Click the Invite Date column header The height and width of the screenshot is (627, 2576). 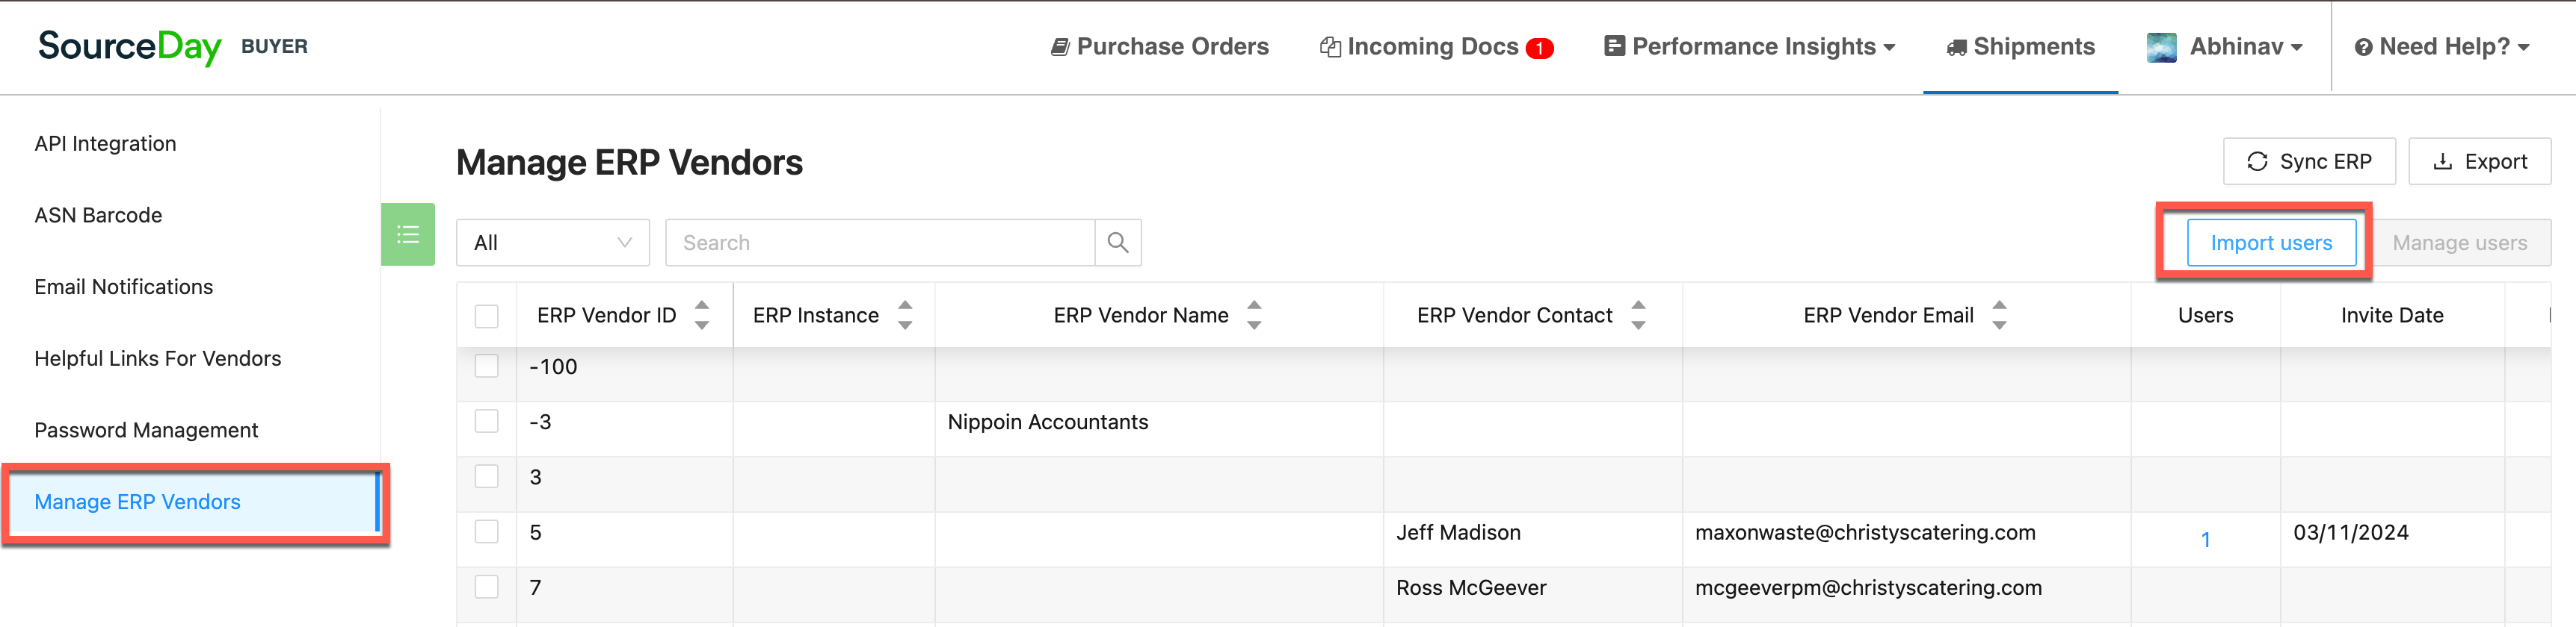pyautogui.click(x=2392, y=316)
